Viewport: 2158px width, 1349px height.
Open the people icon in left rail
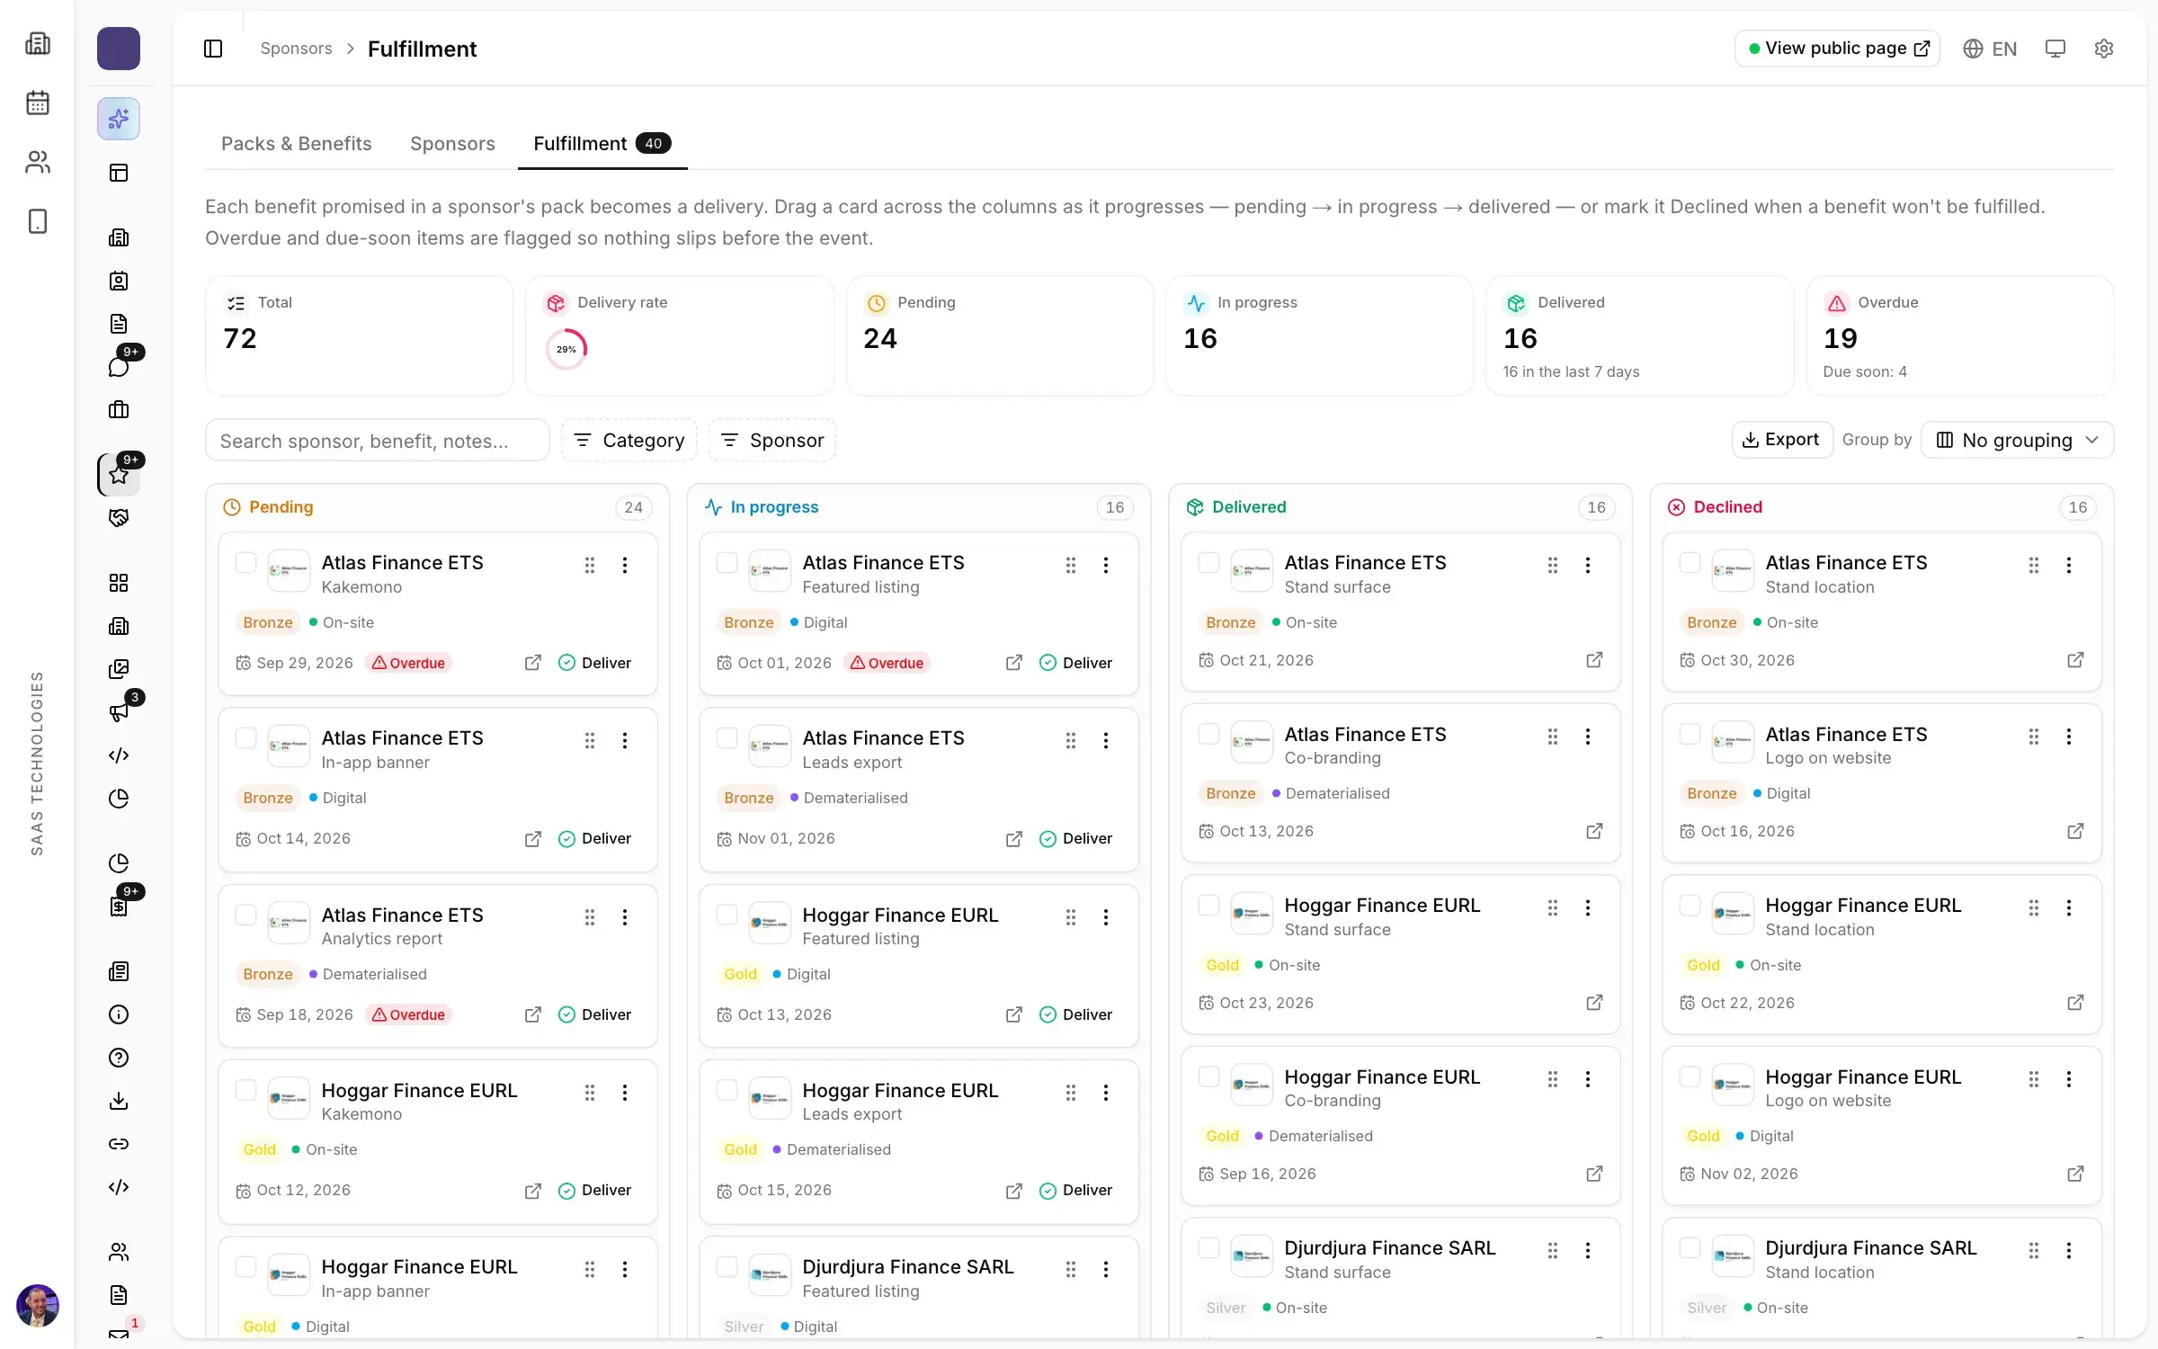click(x=38, y=162)
